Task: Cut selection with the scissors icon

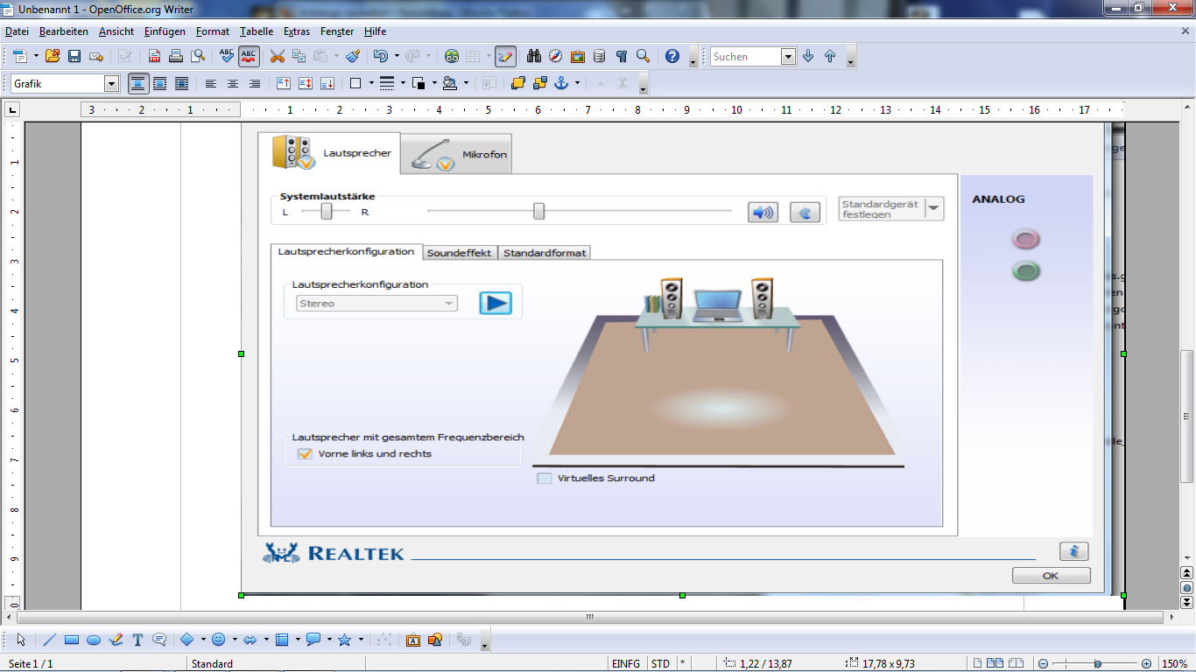Action: coord(278,56)
